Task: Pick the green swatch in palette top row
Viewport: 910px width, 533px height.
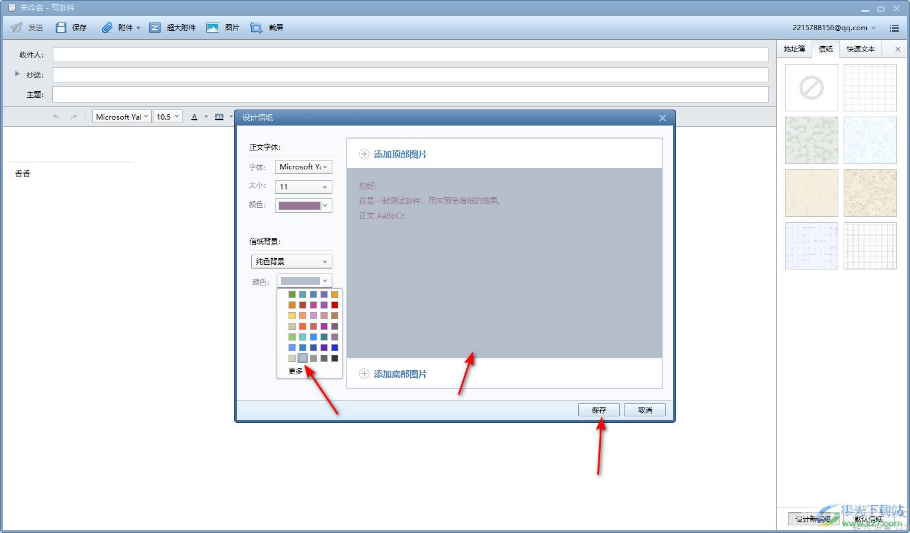Action: (292, 294)
